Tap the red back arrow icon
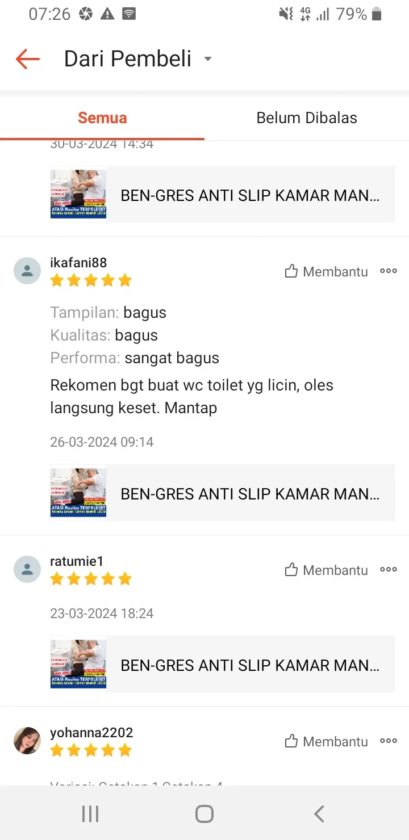This screenshot has width=409, height=840. point(27,59)
